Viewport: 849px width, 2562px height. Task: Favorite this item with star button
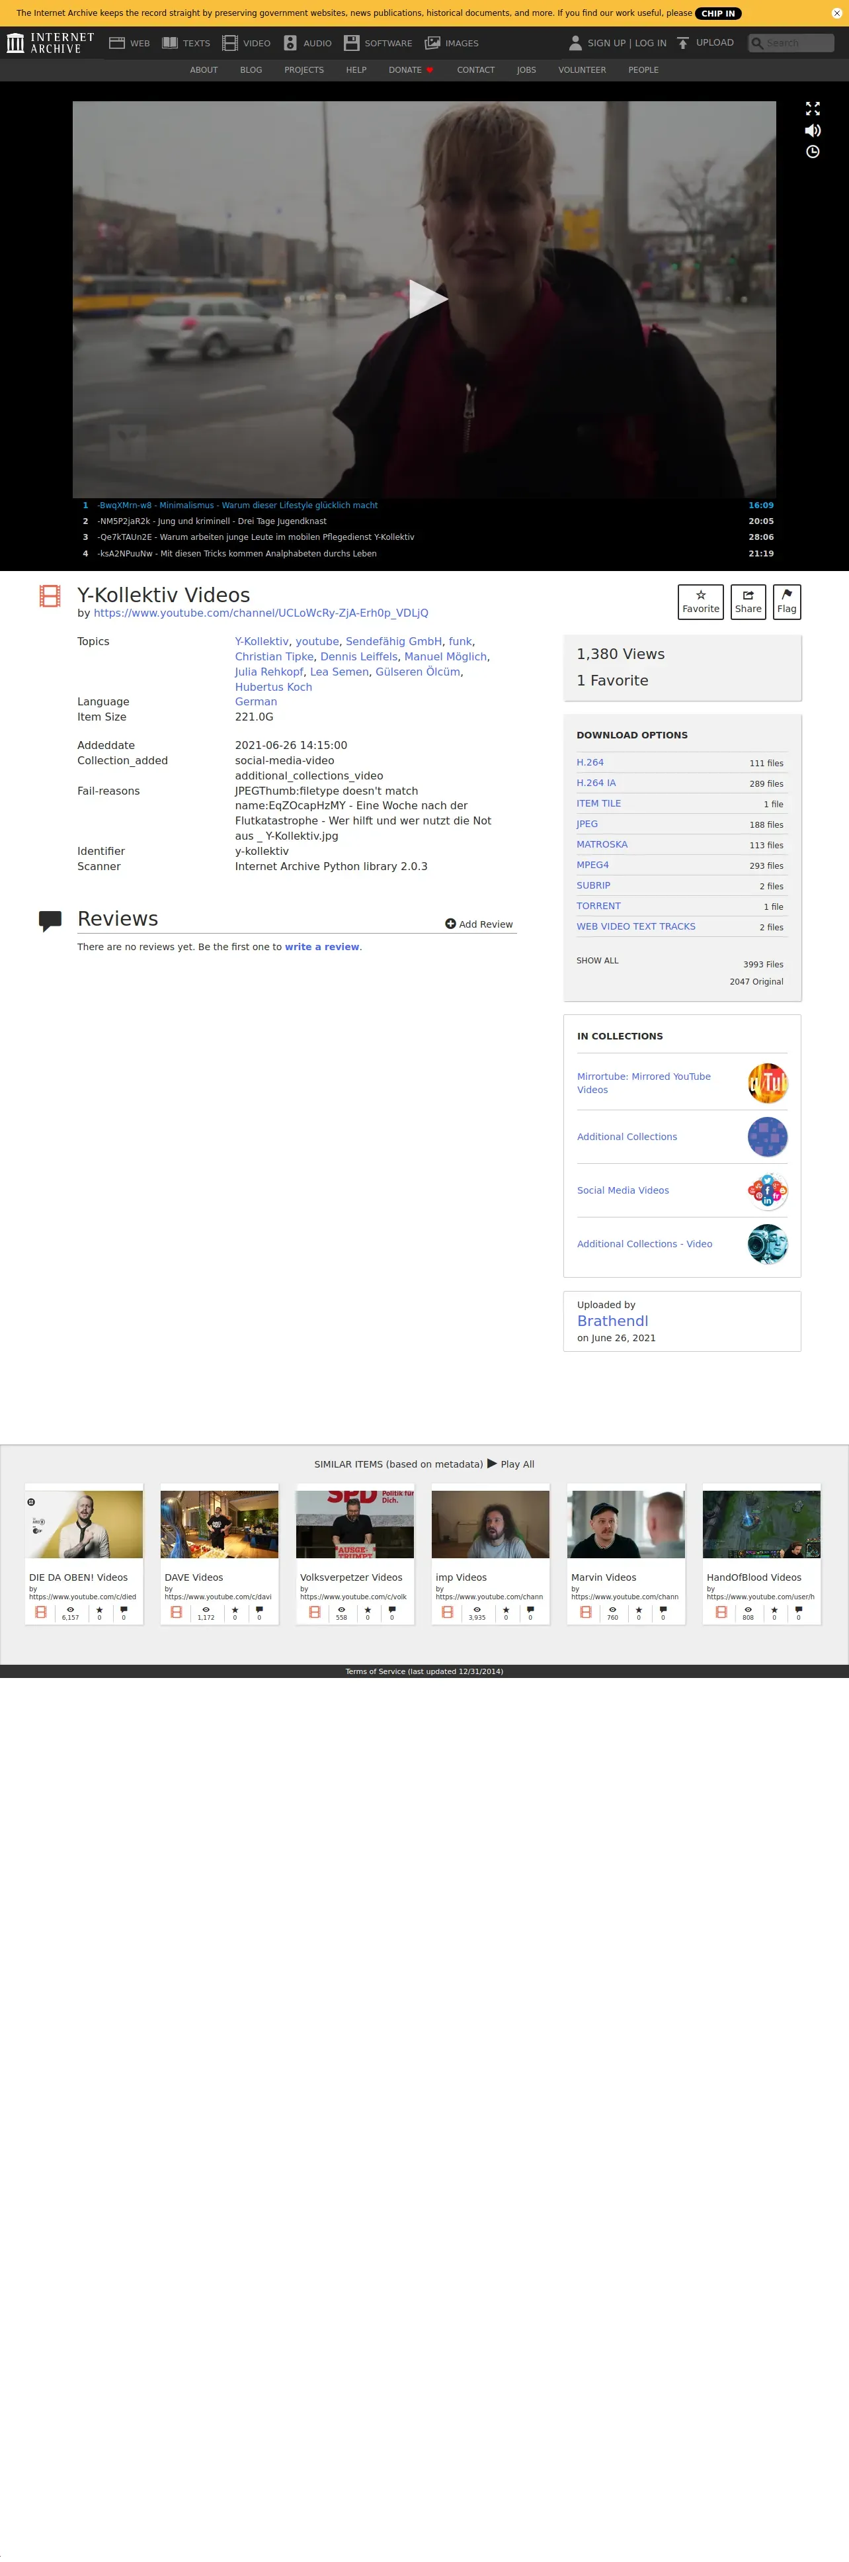pyautogui.click(x=701, y=601)
